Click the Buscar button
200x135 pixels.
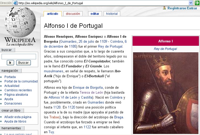click(x=24, y=63)
